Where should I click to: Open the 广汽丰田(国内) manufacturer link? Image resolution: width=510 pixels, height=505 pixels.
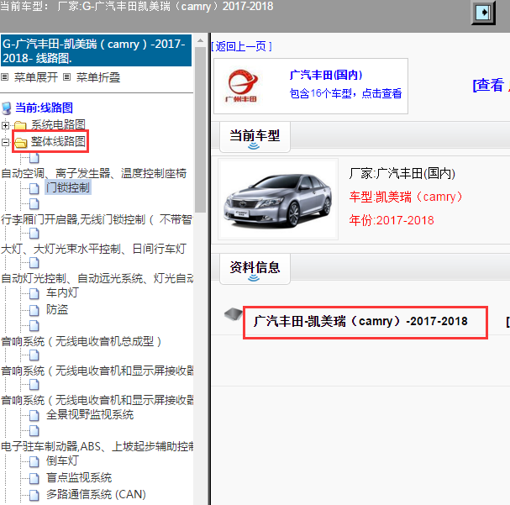click(326, 75)
